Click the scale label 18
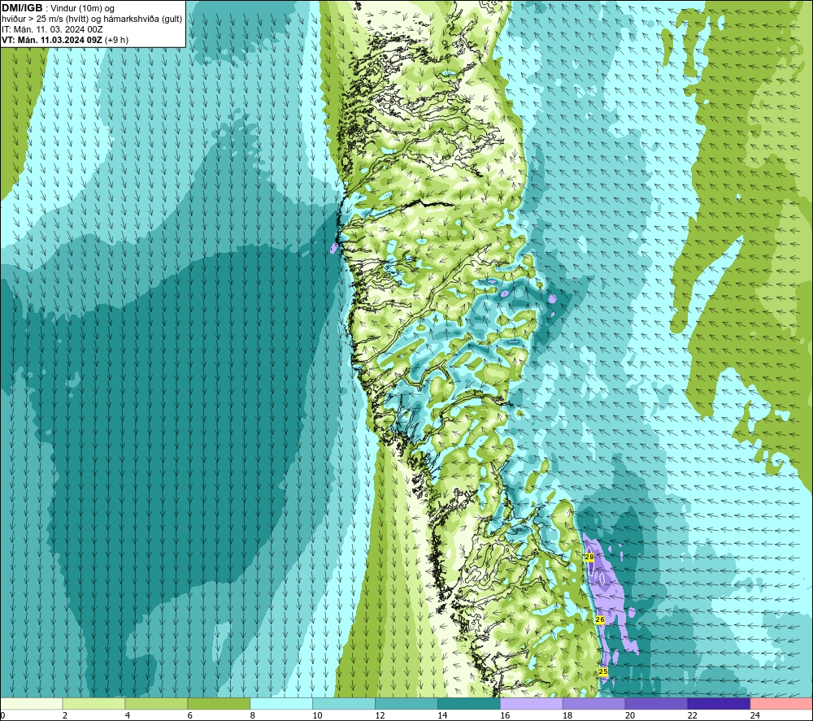813x721 pixels. click(x=567, y=715)
